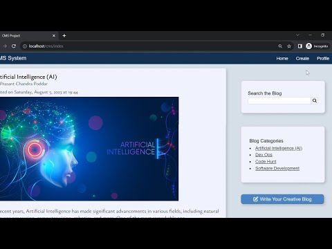Open the Artificial Intelligence (AI) category link
This screenshot has width=332, height=249.
(x=279, y=148)
